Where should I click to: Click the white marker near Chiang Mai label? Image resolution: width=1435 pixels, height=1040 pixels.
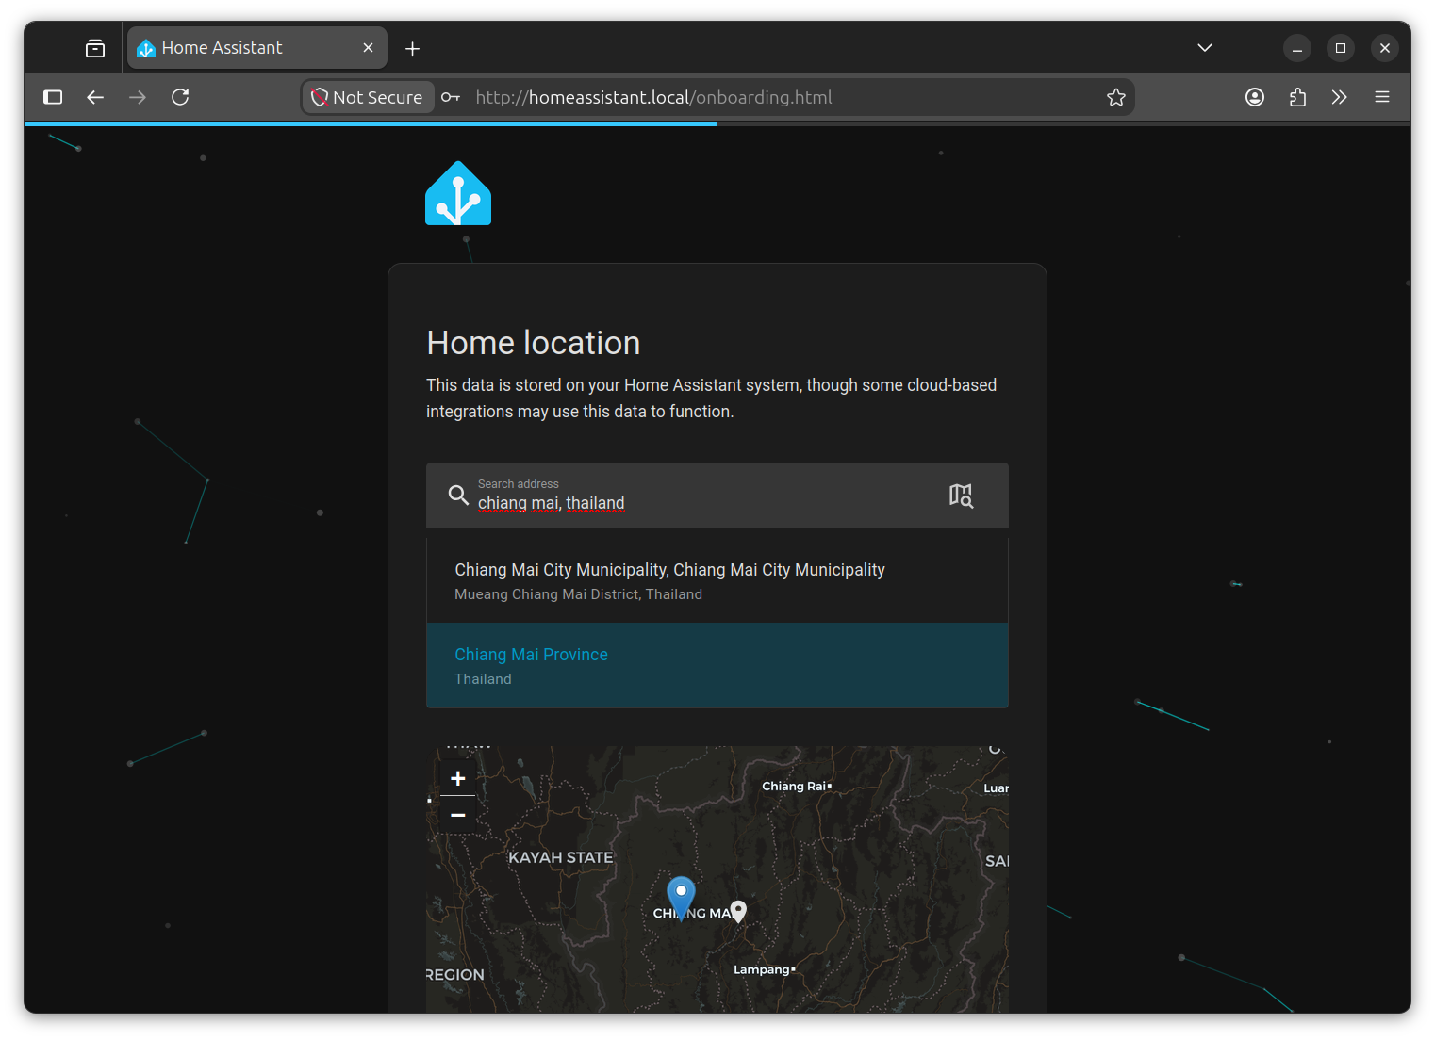739,911
